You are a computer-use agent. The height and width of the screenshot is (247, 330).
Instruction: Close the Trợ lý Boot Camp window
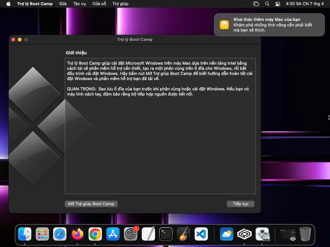(x=13, y=40)
